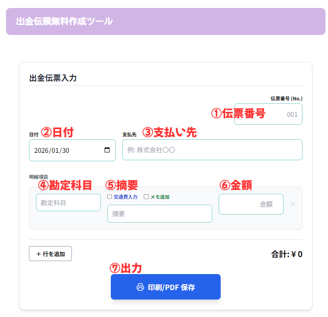The height and width of the screenshot is (317, 328).
Task: Click the 日付 date field value
Action: click(55, 150)
